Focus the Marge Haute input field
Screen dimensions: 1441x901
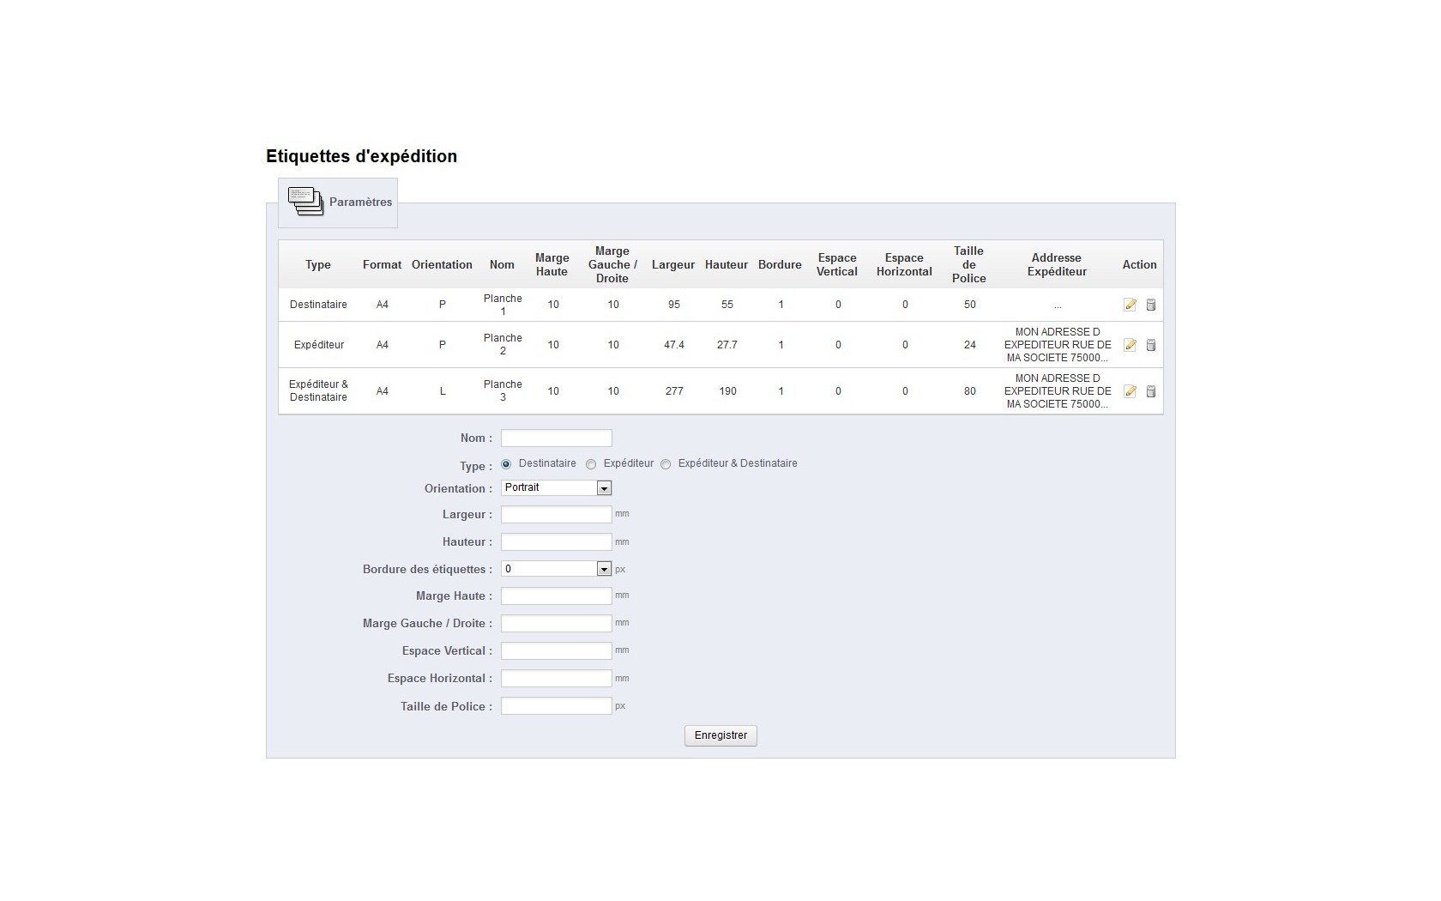[556, 596]
